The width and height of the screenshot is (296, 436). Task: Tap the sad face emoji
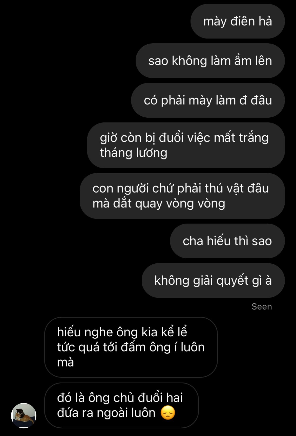168,413
